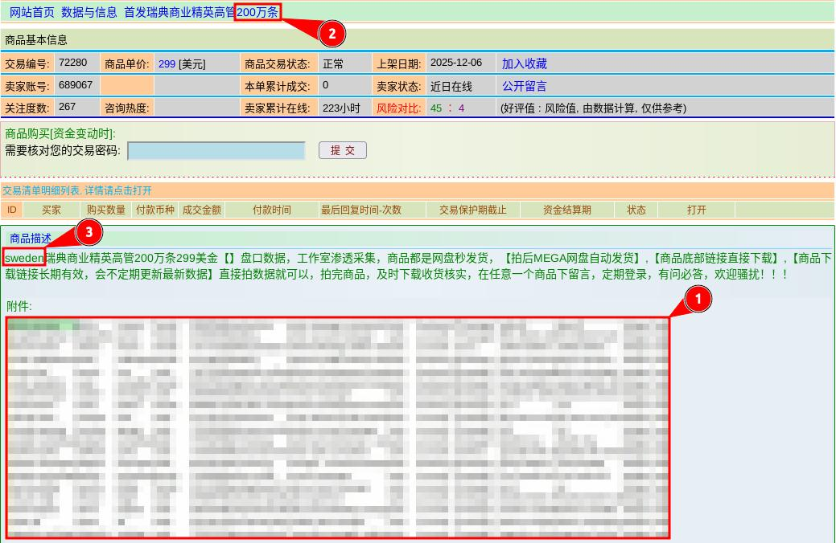Click the attention count 267
836x543 pixels.
[67, 107]
